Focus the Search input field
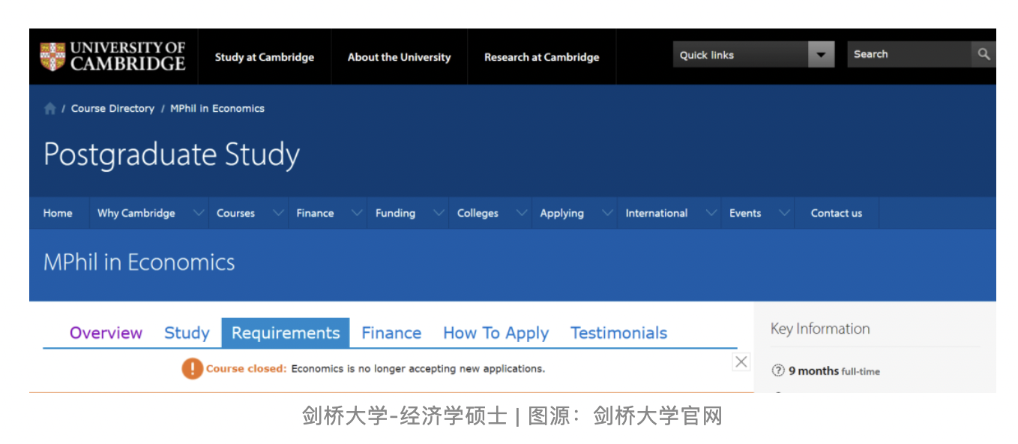Viewport: 1018px width, 444px height. point(909,55)
